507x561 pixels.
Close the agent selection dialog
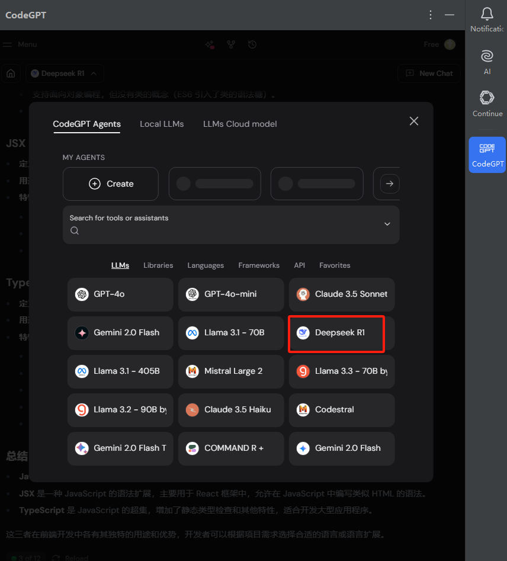(x=414, y=121)
